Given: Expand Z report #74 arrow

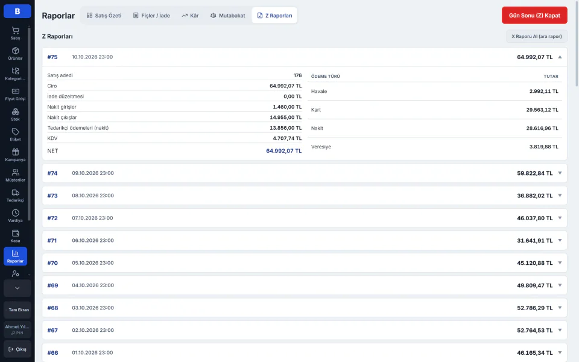Looking at the screenshot, I should [560, 173].
